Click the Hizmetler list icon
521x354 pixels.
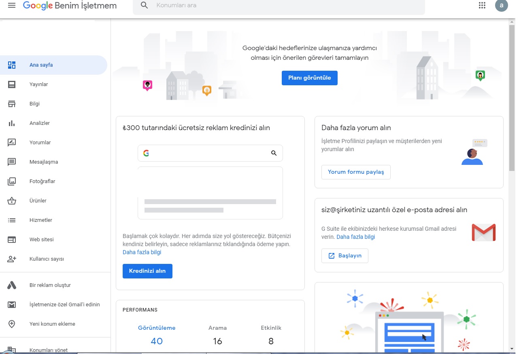click(12, 220)
